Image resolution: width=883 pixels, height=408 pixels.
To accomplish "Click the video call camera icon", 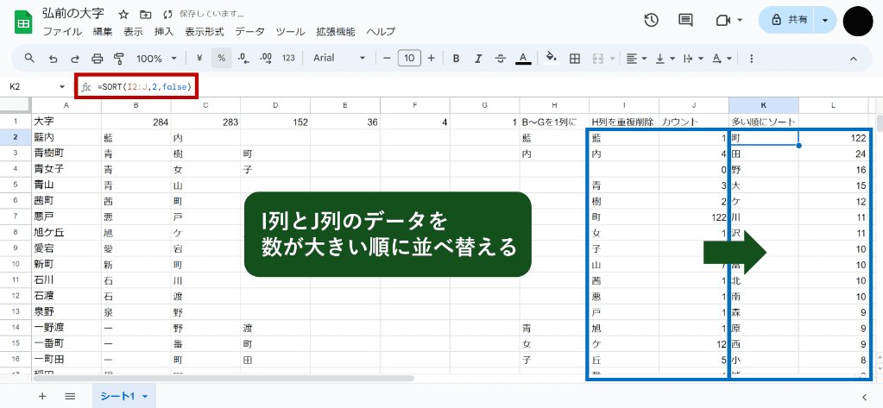I will [722, 20].
